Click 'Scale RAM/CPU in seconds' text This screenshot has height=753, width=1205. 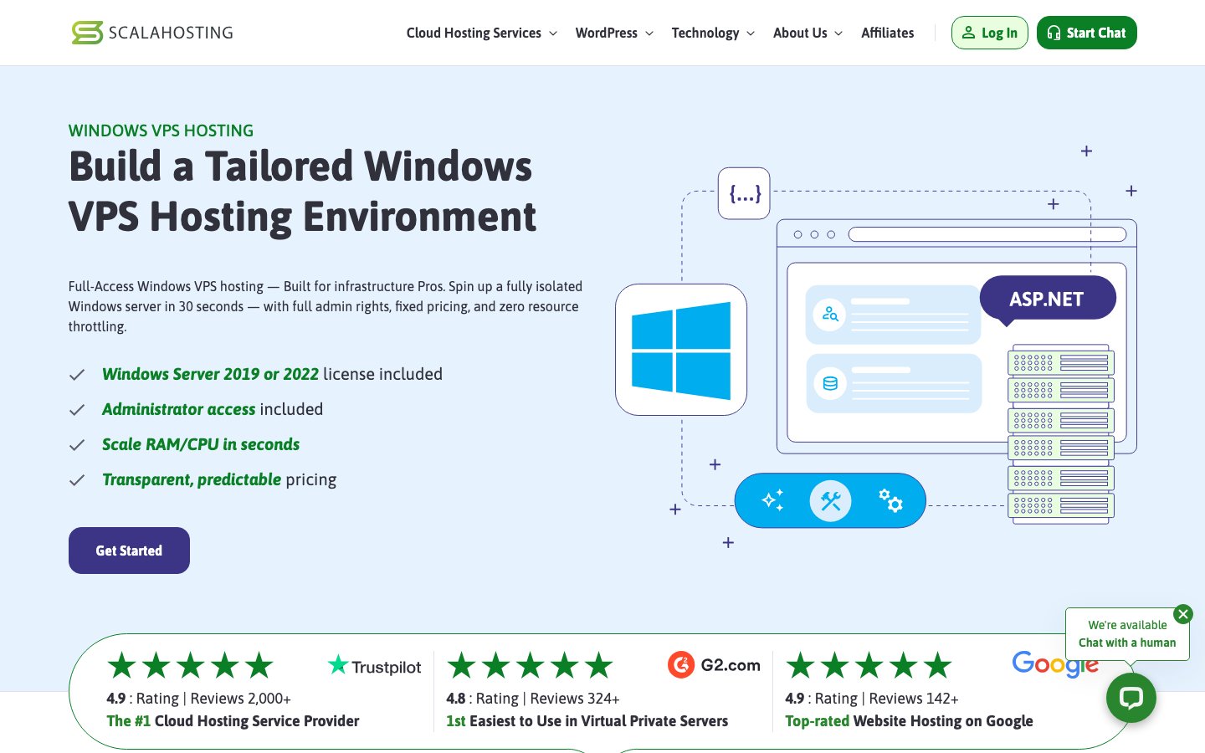(201, 444)
